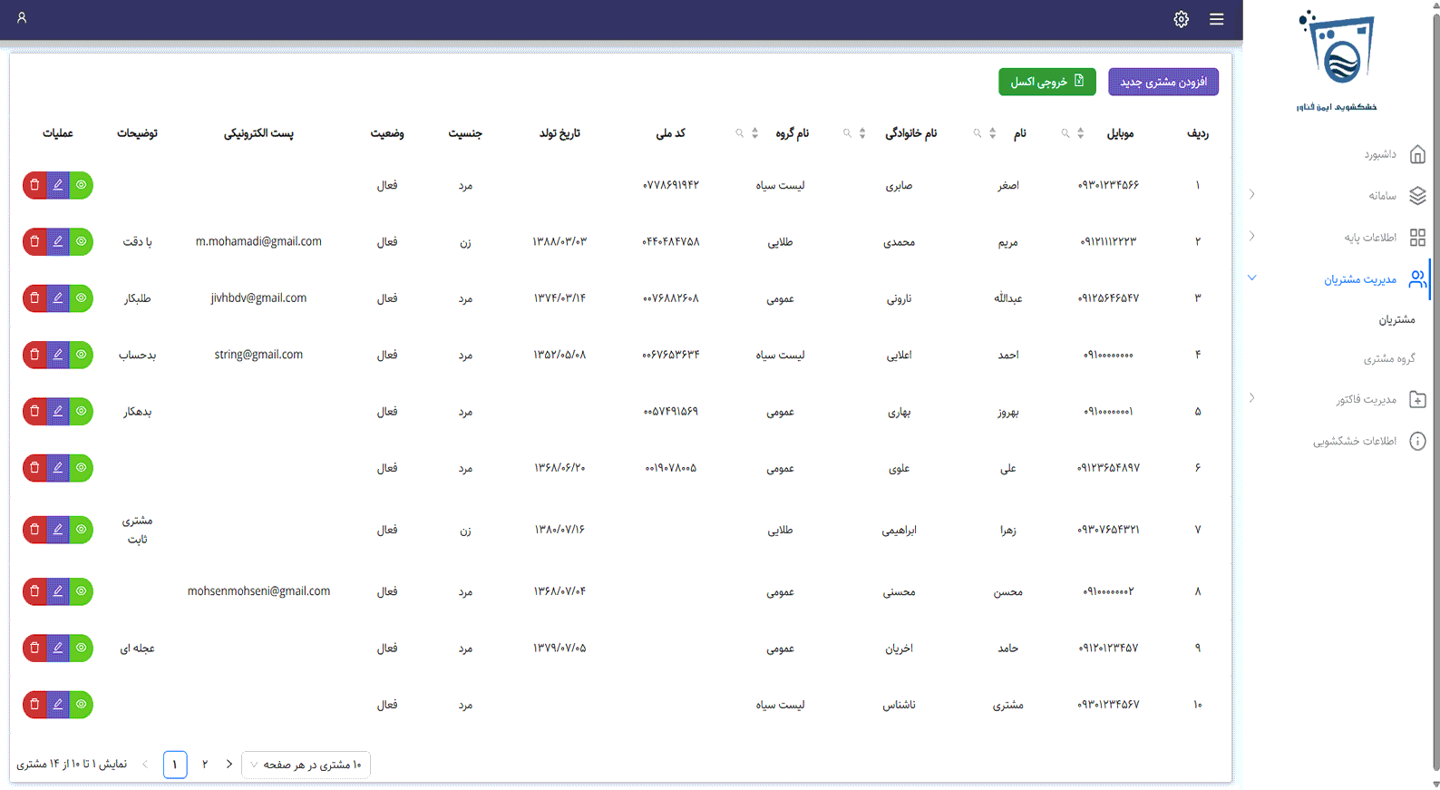Viewport: 1440px width, 790px height.
Task: Delete customer اصغر صابری with trash icon
Action: pyautogui.click(x=34, y=185)
